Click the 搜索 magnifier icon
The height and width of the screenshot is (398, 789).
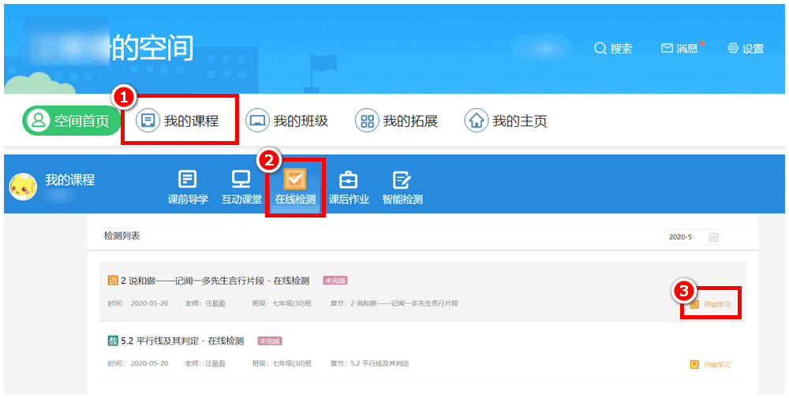tap(600, 48)
